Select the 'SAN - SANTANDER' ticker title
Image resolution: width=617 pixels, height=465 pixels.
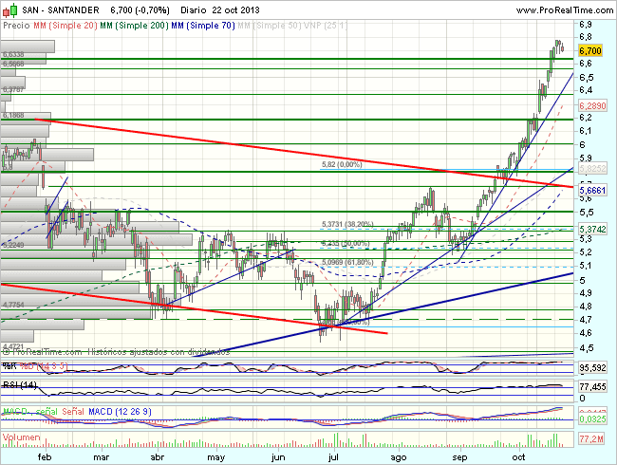[x=61, y=9]
